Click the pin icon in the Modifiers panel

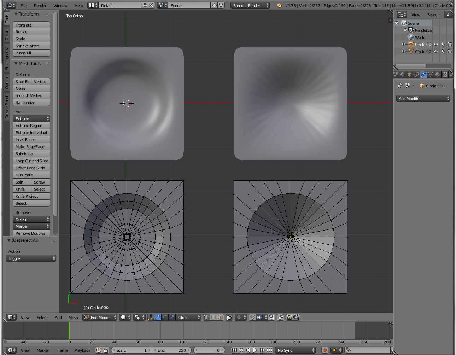[x=399, y=85]
